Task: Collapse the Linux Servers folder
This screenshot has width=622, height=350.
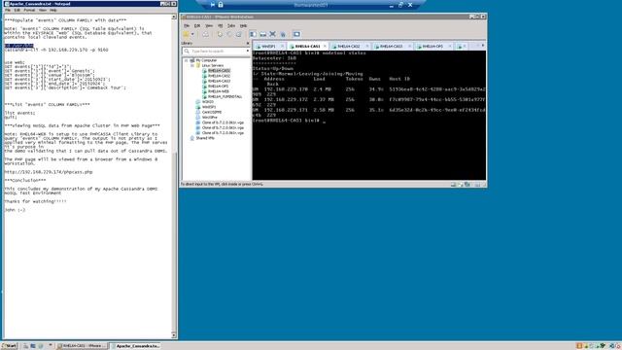Action: pyautogui.click(x=192, y=65)
